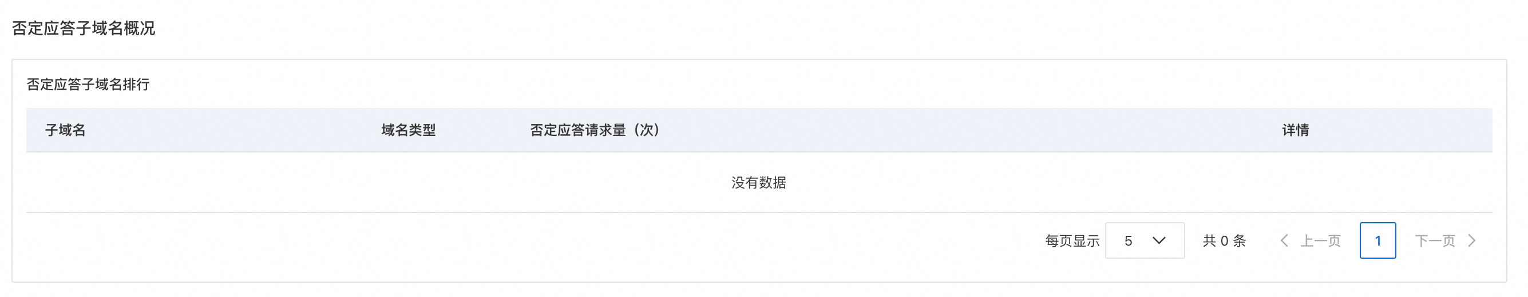Screen dimensions: 1528x297
Task: Go to next page via 下一页
Action: (x=1435, y=241)
